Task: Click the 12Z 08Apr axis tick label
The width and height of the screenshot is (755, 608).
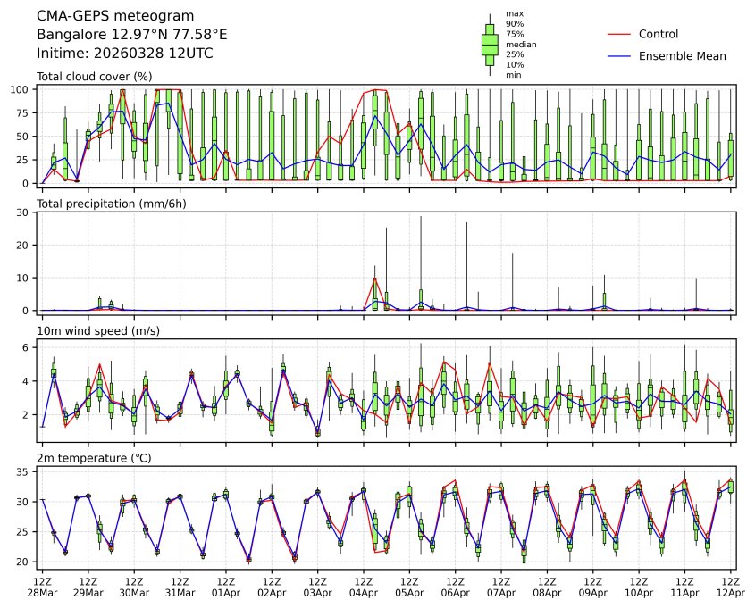Action: point(547,587)
